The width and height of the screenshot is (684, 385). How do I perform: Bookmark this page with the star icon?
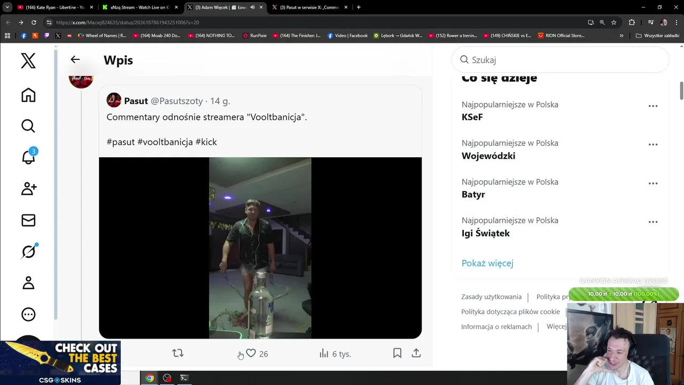pos(613,22)
